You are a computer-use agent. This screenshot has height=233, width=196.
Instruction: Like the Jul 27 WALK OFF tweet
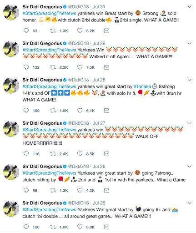pos(80,154)
